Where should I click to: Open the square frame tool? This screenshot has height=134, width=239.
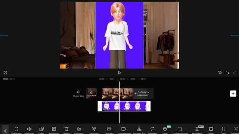[x=211, y=130]
